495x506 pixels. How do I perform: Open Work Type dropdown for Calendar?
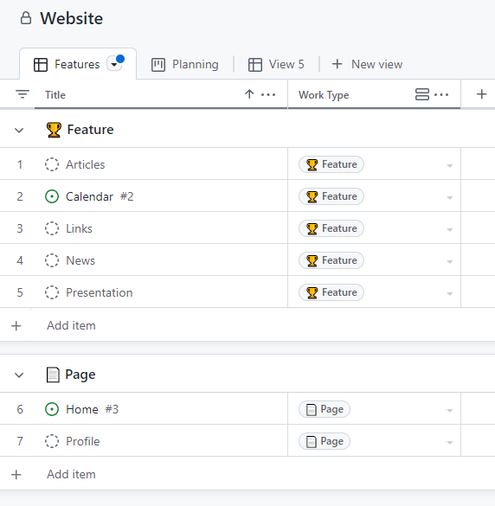[x=449, y=197]
